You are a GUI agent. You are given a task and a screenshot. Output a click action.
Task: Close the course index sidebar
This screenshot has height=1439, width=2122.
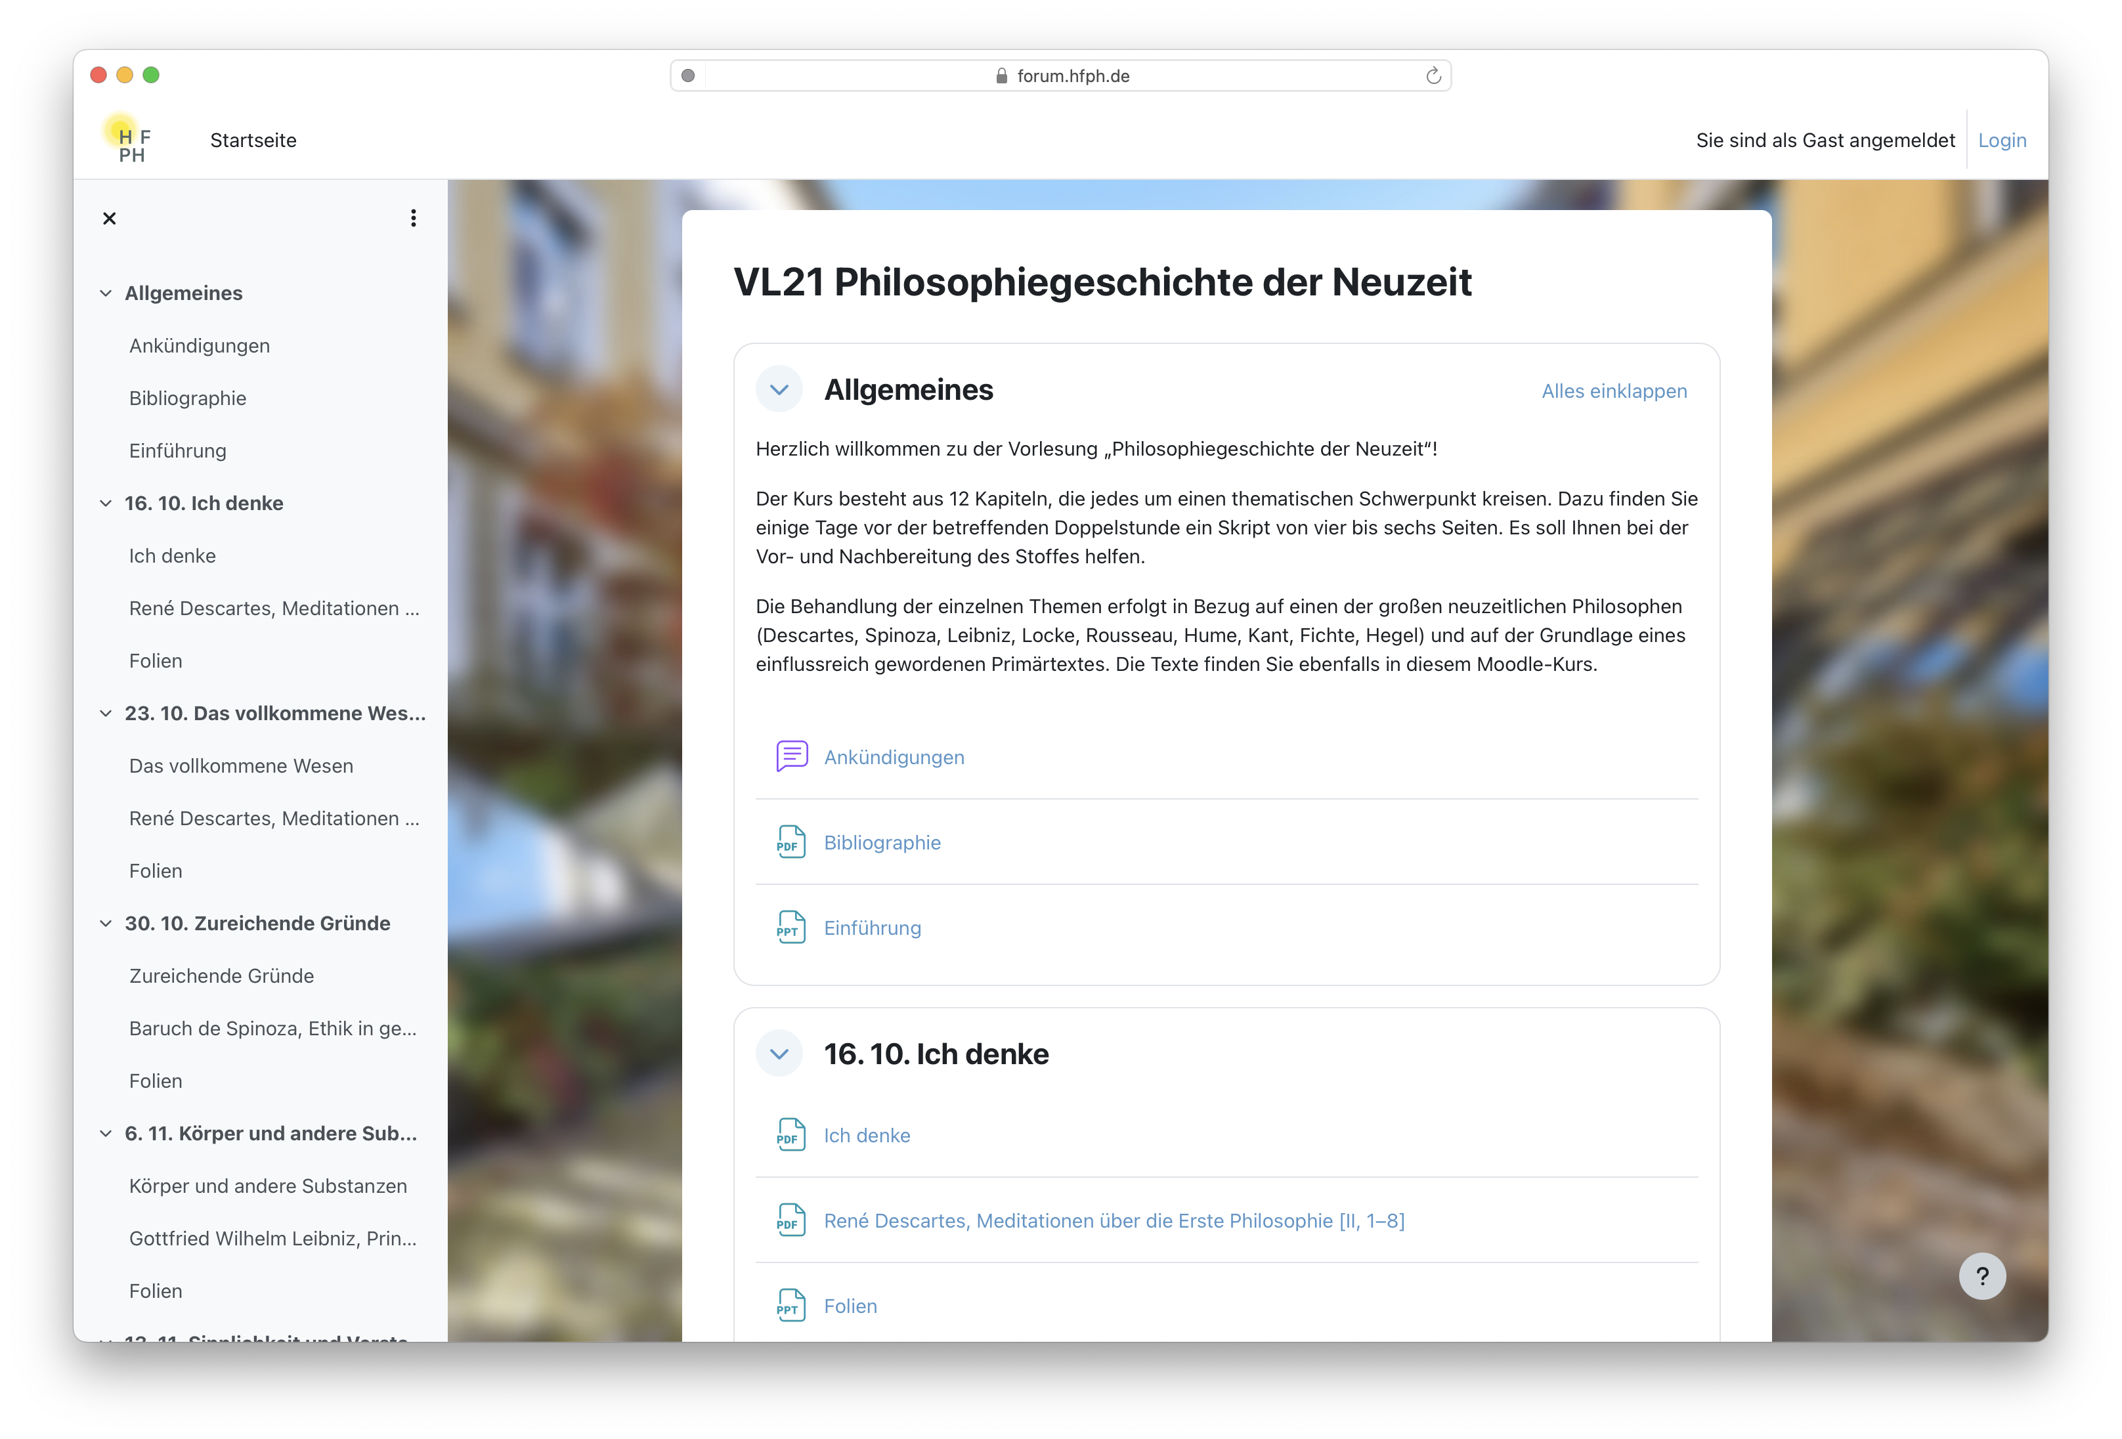[110, 218]
